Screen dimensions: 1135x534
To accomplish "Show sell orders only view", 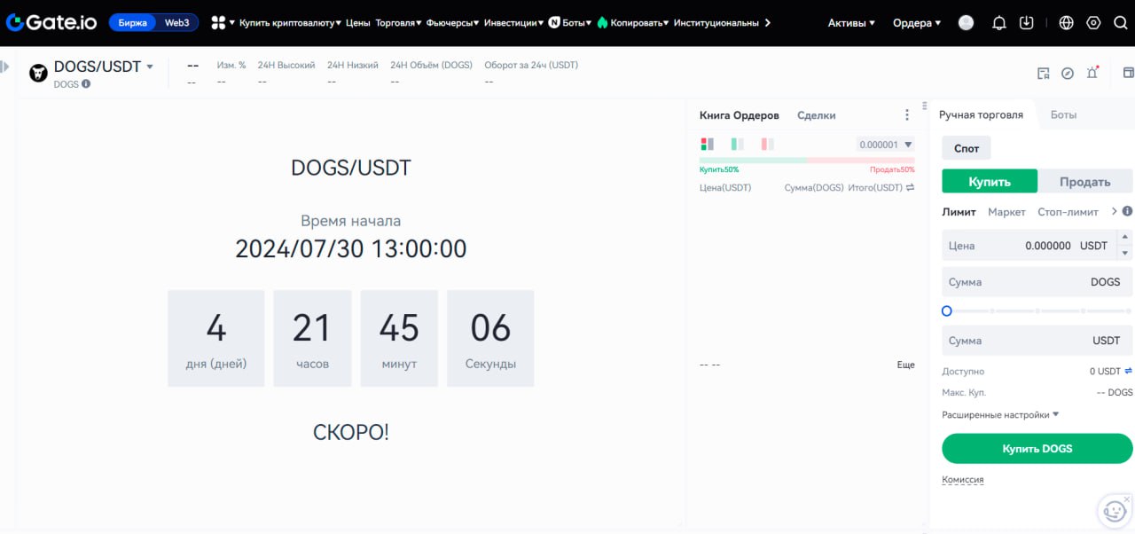I will click(767, 144).
